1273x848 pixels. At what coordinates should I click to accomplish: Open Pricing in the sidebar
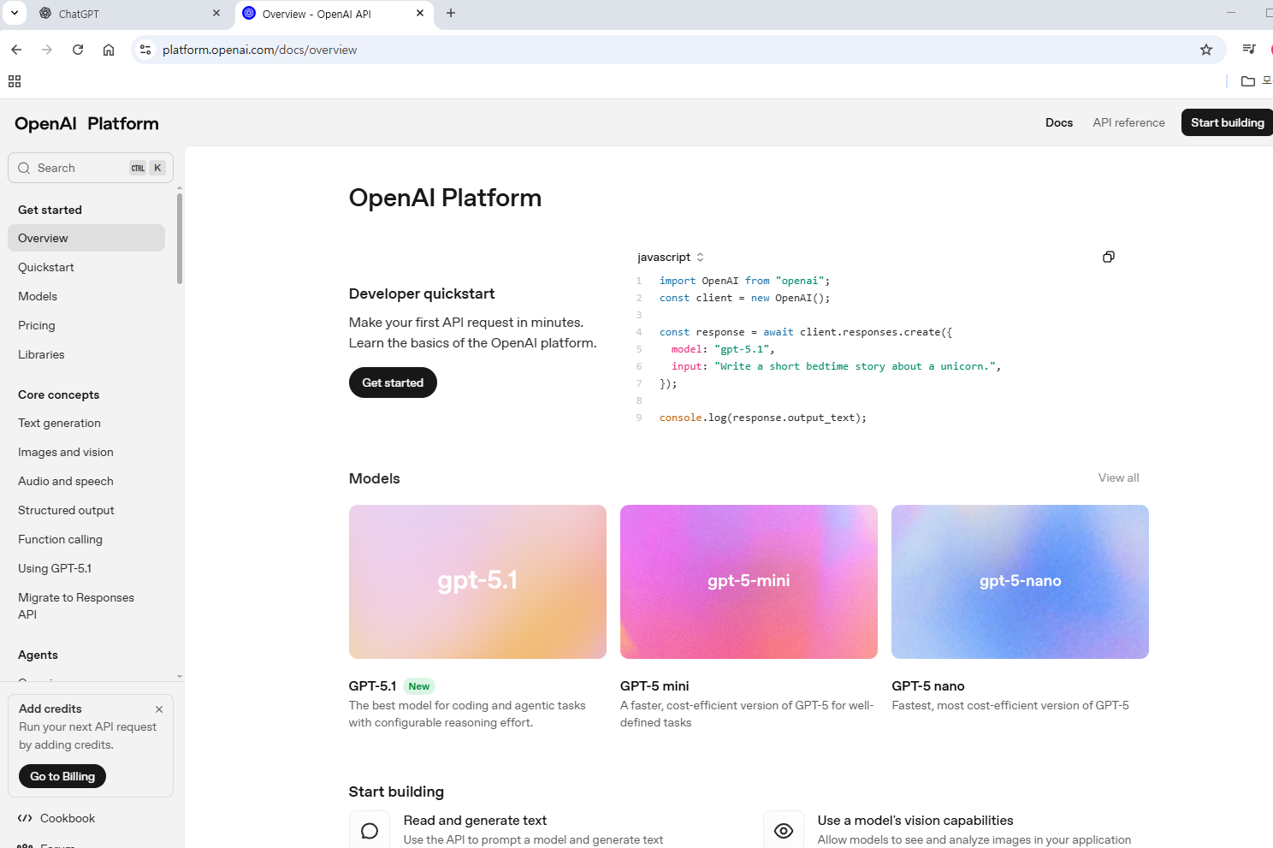[37, 325]
